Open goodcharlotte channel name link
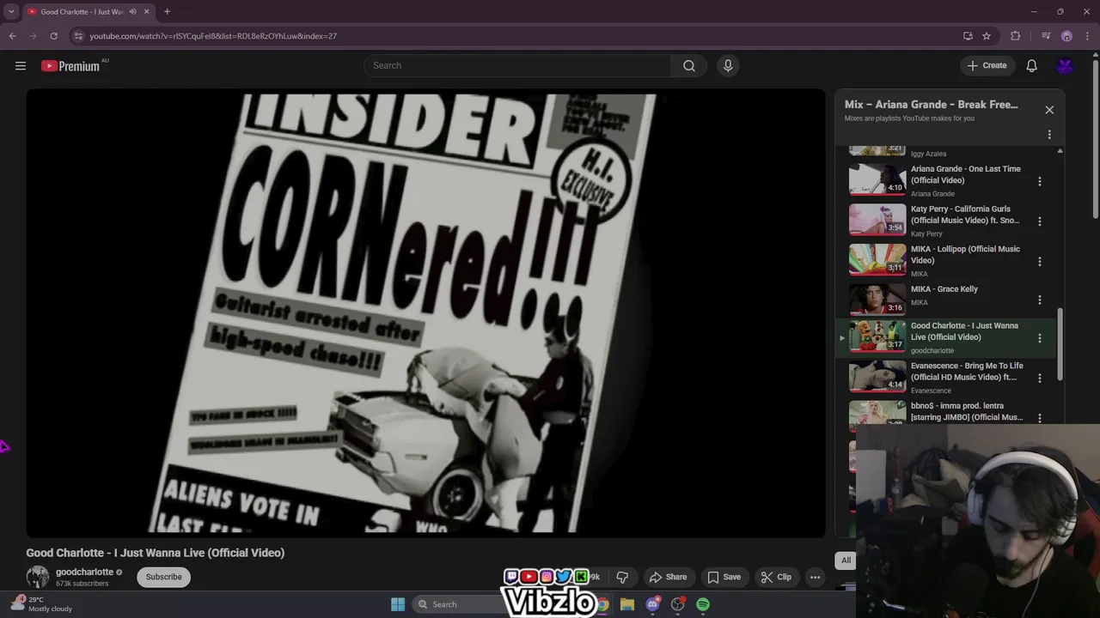 84,572
